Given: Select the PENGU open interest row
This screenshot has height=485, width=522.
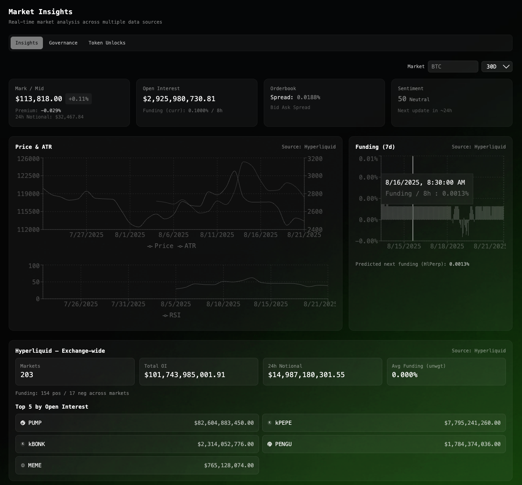Looking at the screenshot, I should (384, 444).
